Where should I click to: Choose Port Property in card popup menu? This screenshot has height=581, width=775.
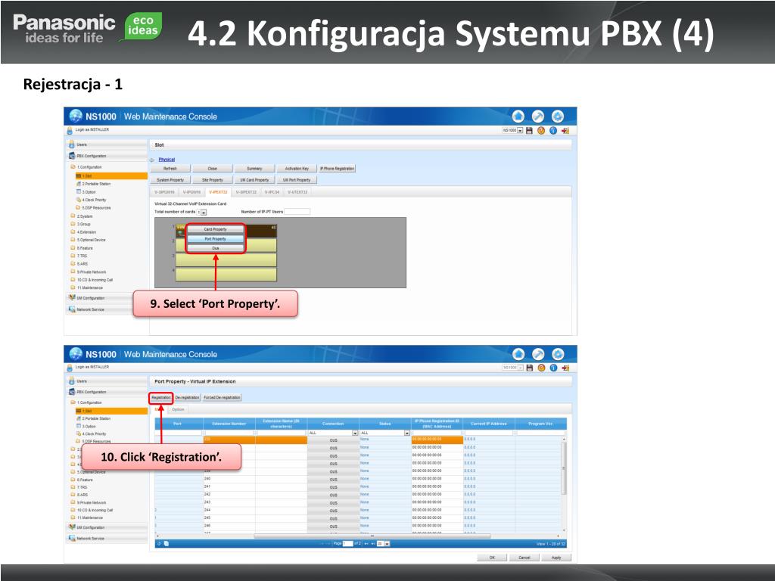click(x=216, y=238)
